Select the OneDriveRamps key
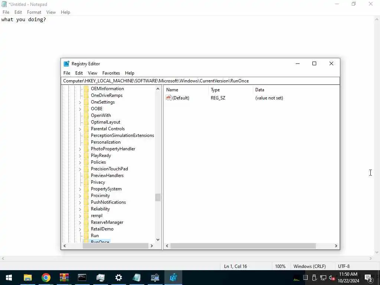The width and height of the screenshot is (380, 285). click(x=107, y=95)
